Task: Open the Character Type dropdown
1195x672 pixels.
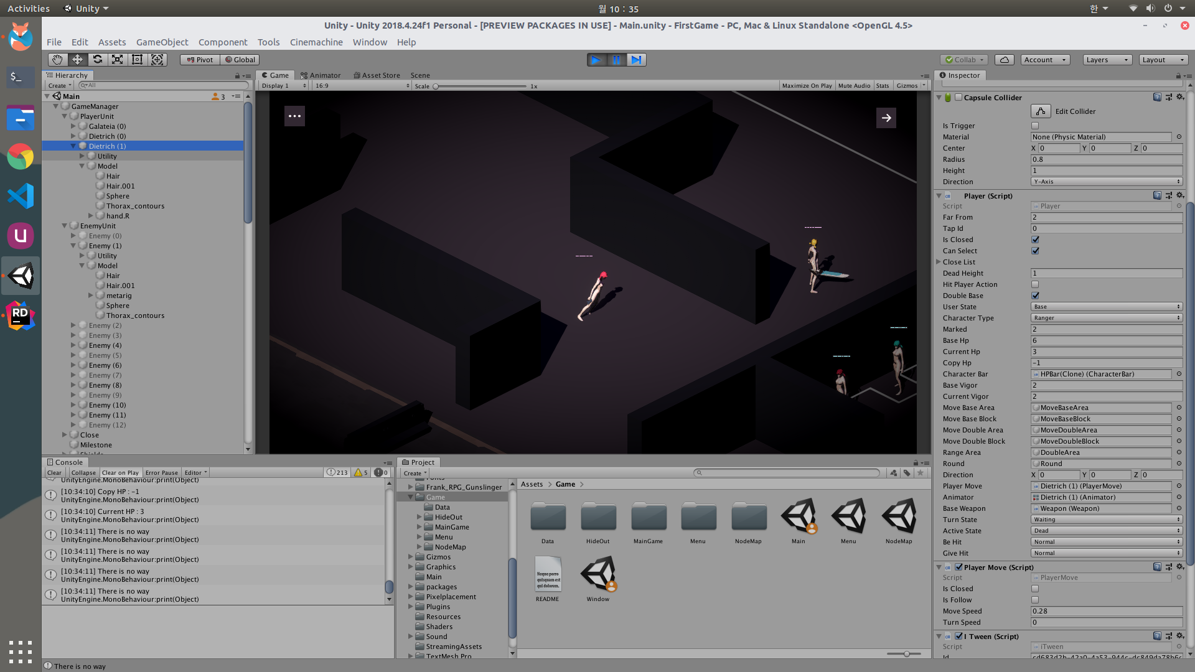Action: pyautogui.click(x=1107, y=318)
